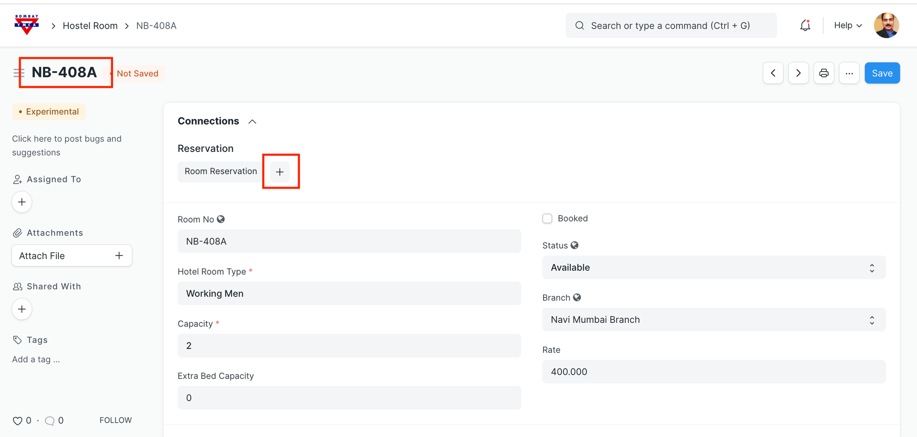Open the three-dot more options menu
This screenshot has width=917, height=437.
click(849, 73)
